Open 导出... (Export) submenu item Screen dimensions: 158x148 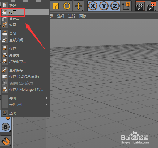25,98
